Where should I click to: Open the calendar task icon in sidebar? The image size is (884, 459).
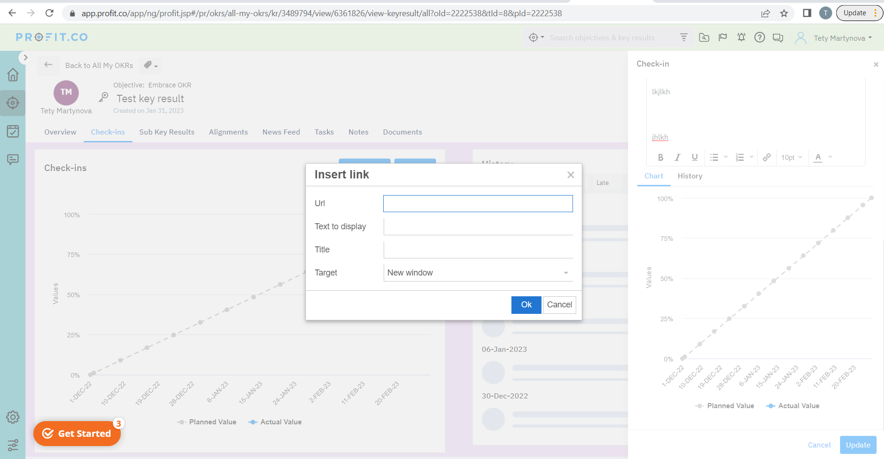pos(13,131)
